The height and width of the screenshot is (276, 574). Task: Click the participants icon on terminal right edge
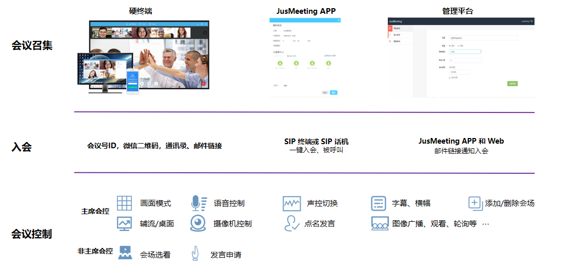(204, 57)
